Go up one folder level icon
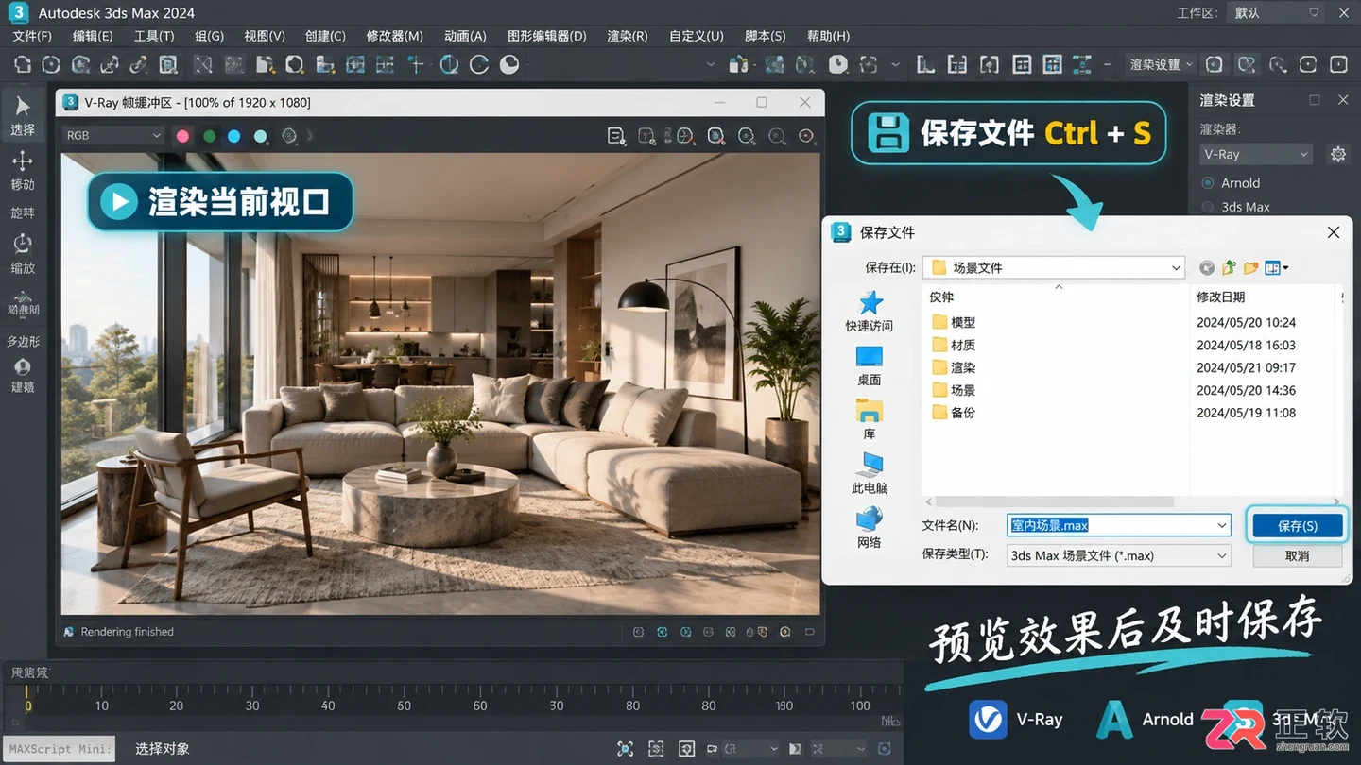1361x765 pixels. click(1229, 268)
